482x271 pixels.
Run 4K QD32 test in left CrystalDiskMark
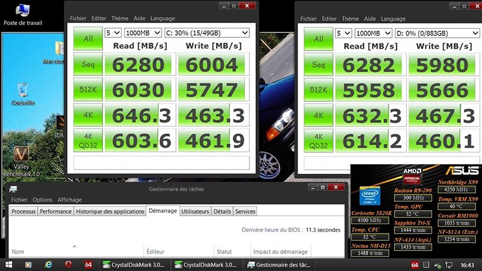(88, 140)
